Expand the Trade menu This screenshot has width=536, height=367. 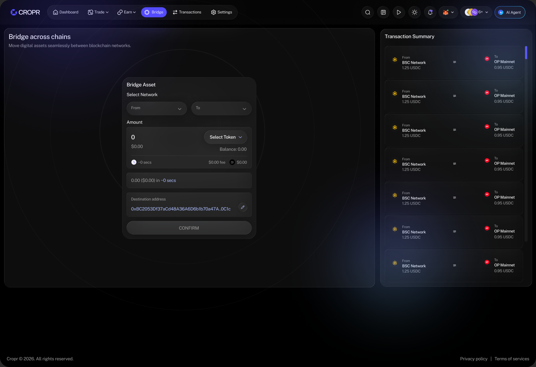tap(98, 12)
